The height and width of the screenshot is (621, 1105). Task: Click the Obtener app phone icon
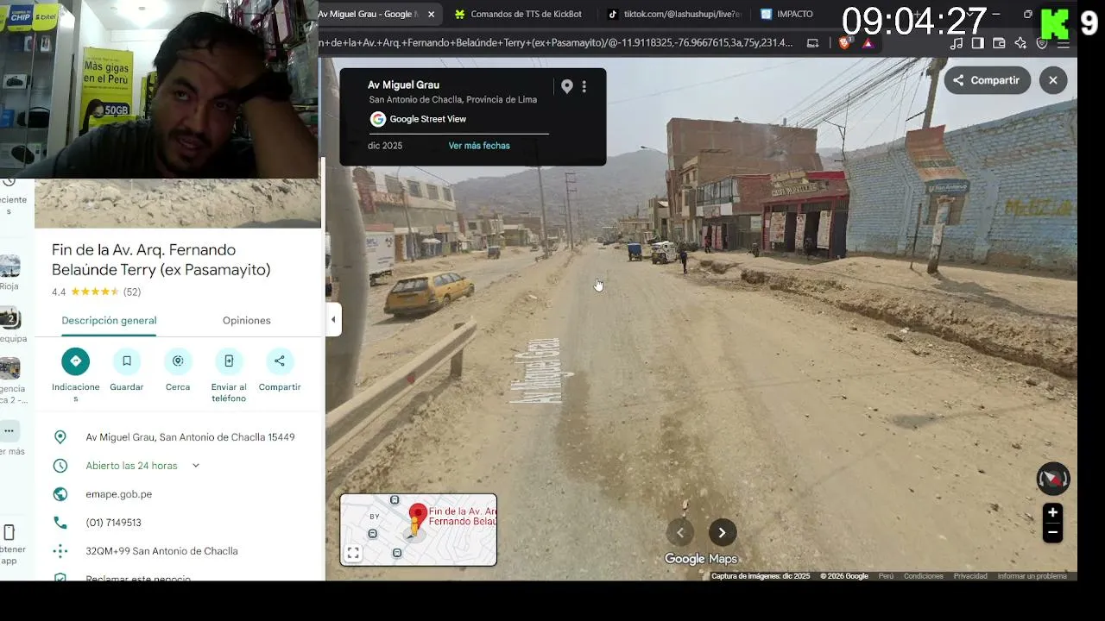(9, 532)
